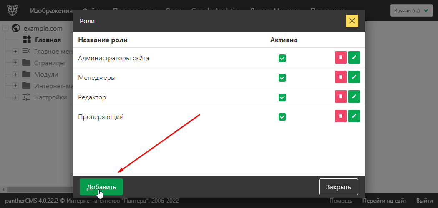The height and width of the screenshot is (208, 438).
Task: Open the Изображения menu item
Action: pyautogui.click(x=51, y=11)
